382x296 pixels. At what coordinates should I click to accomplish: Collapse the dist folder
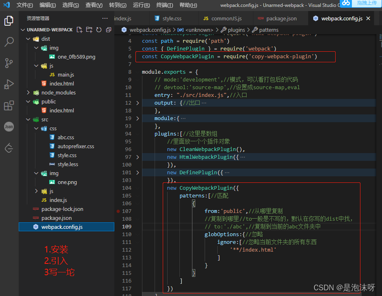(28, 39)
